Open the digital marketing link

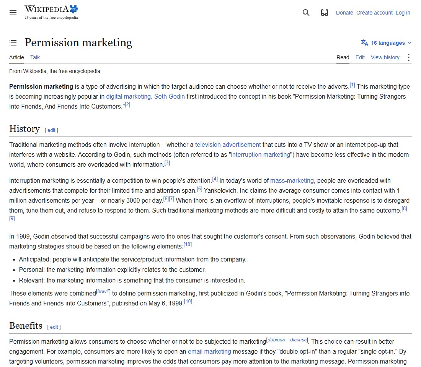(128, 97)
